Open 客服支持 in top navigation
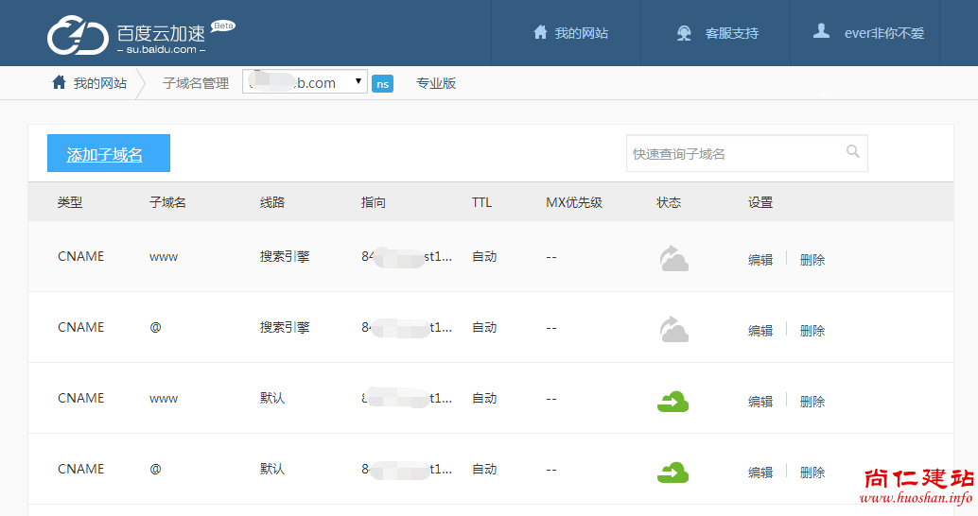Screen dimensions: 978x516 pyautogui.click(x=731, y=33)
